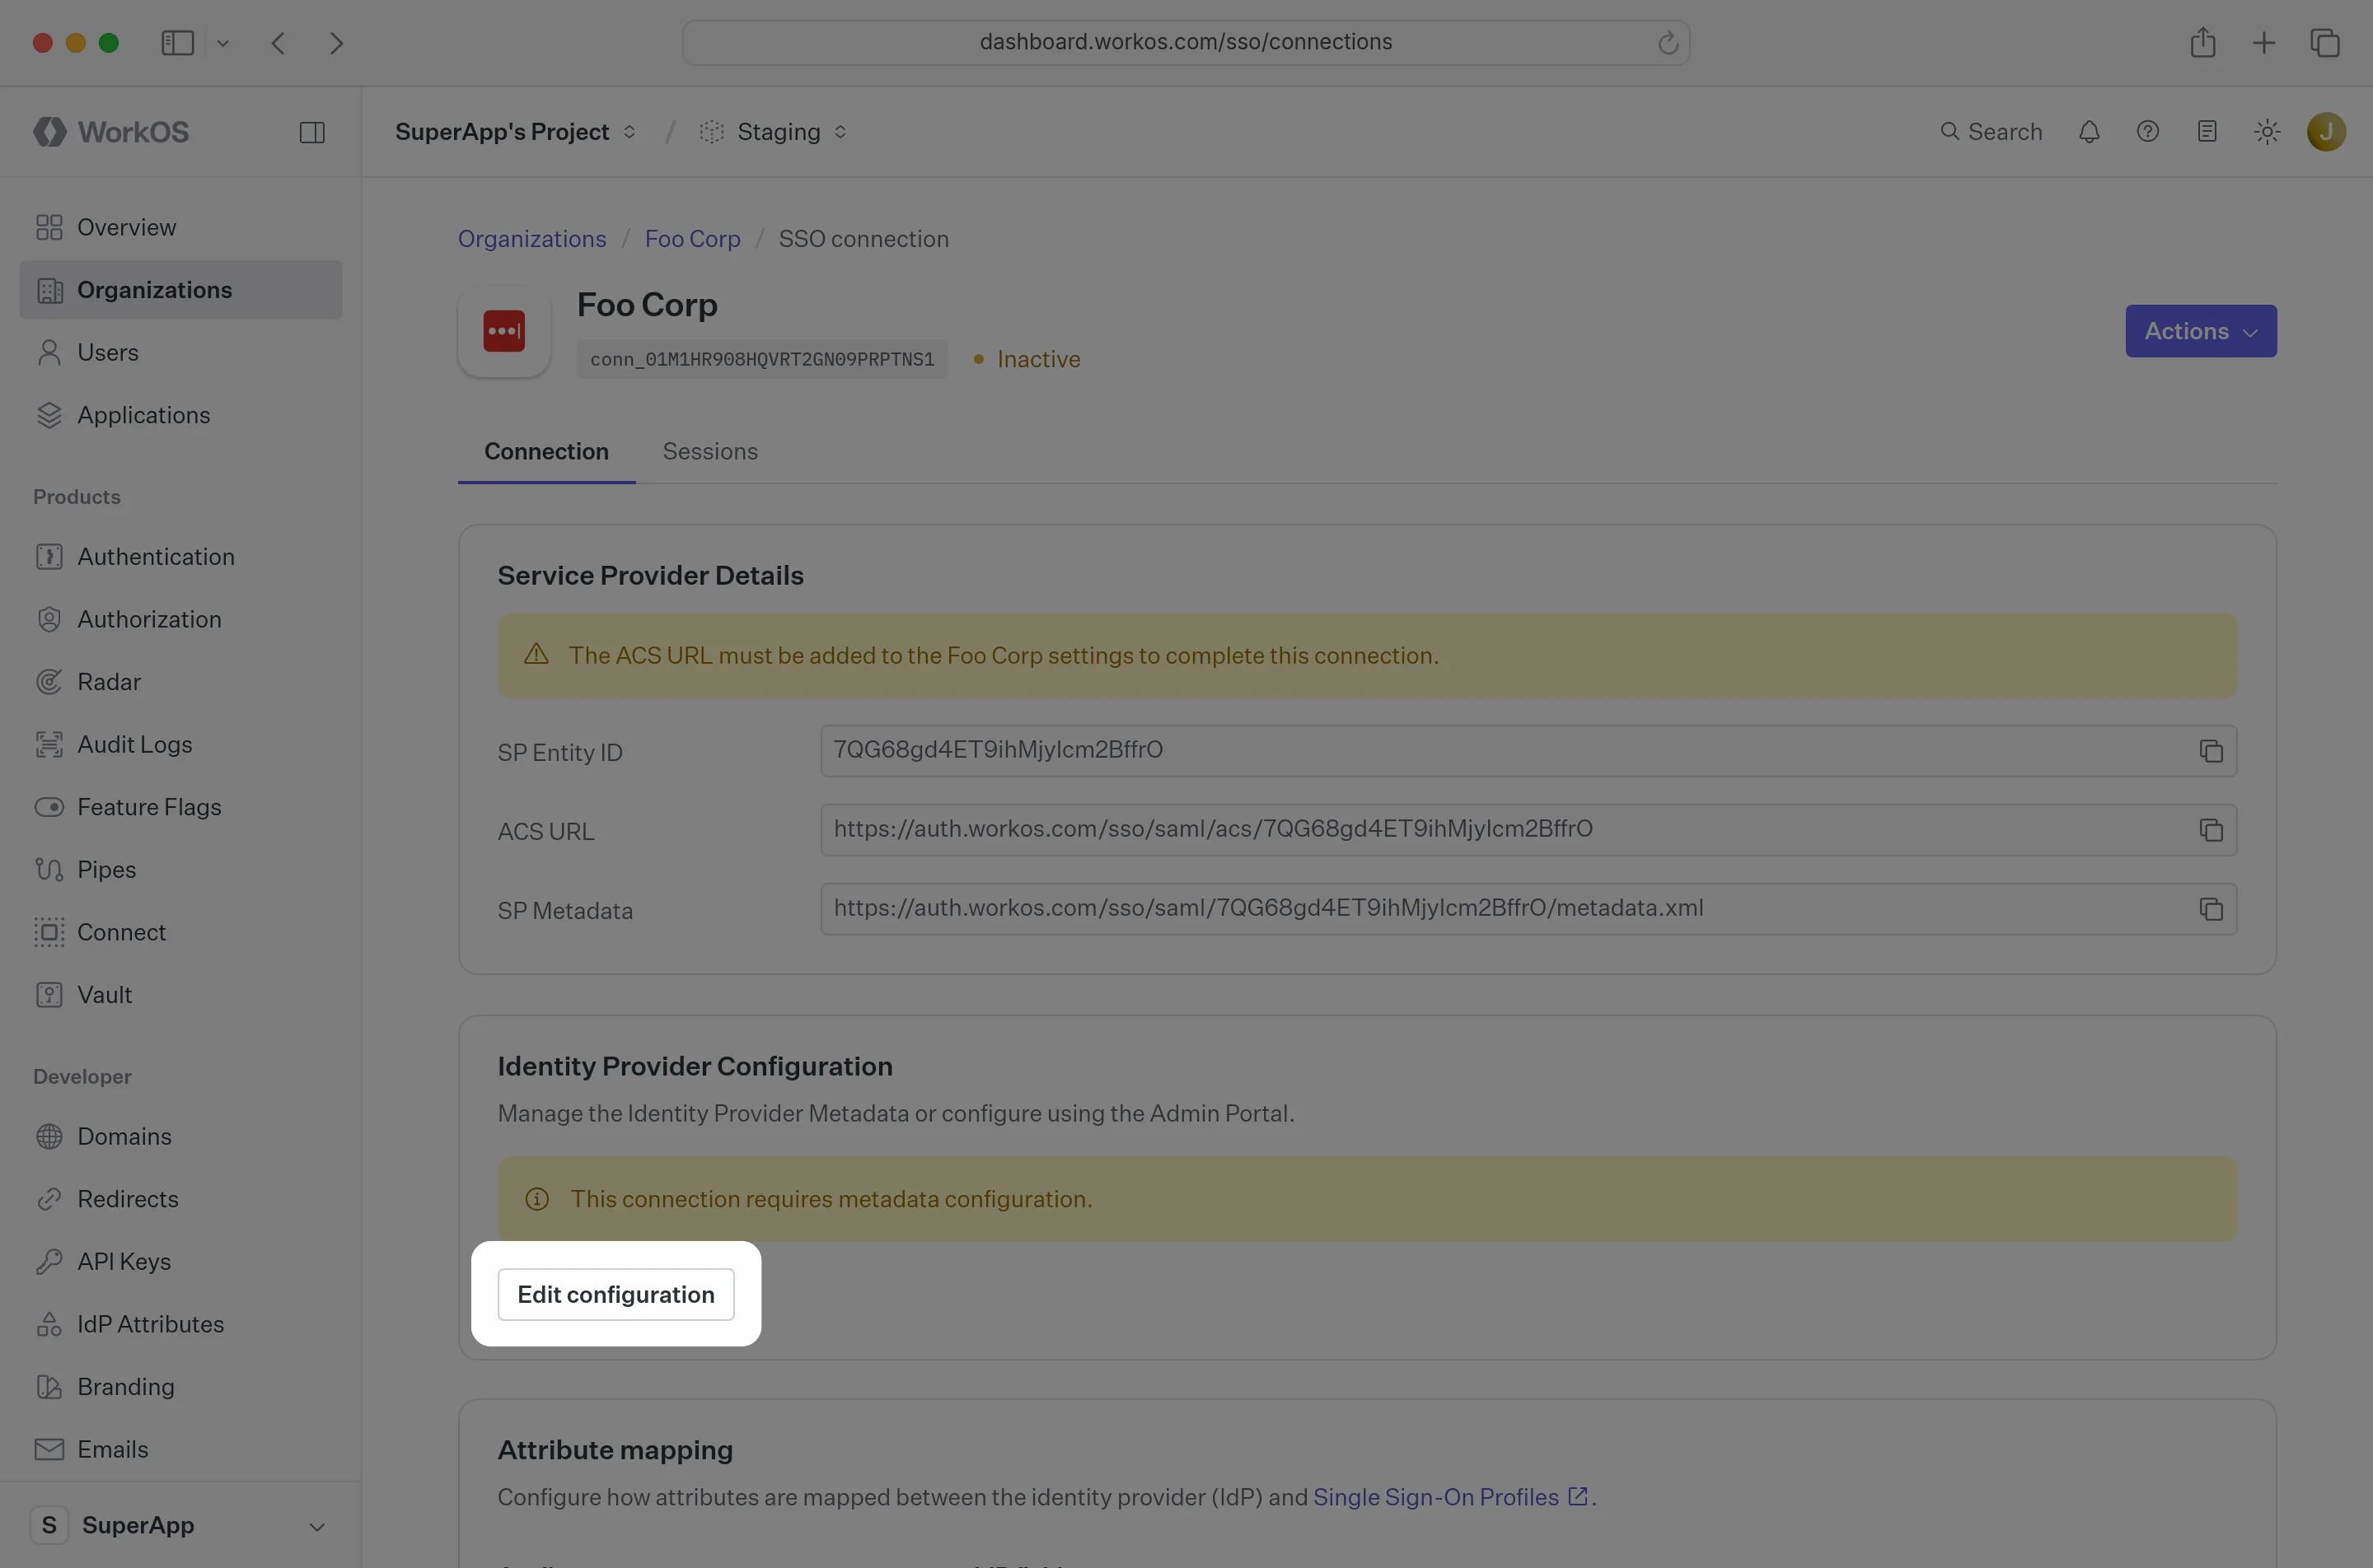Open the Authentication product page

[181, 556]
